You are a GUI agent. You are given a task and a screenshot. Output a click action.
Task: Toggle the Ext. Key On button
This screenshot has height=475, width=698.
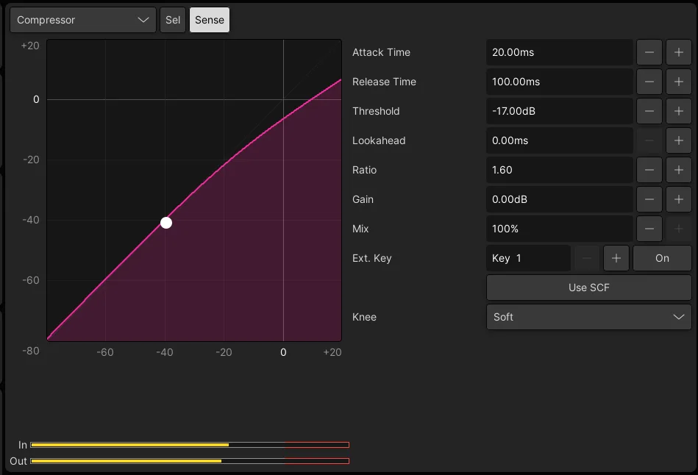coord(662,258)
